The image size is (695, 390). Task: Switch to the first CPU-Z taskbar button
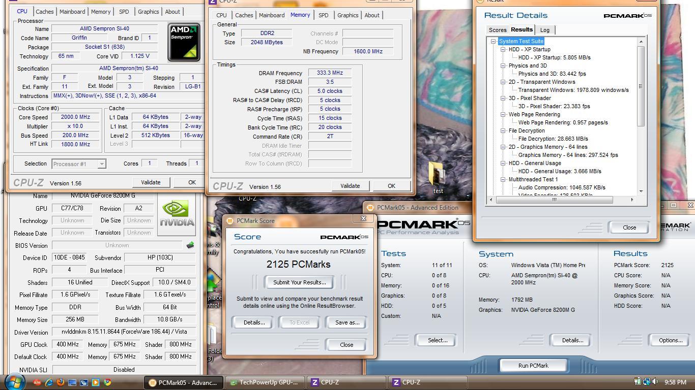[x=347, y=382]
